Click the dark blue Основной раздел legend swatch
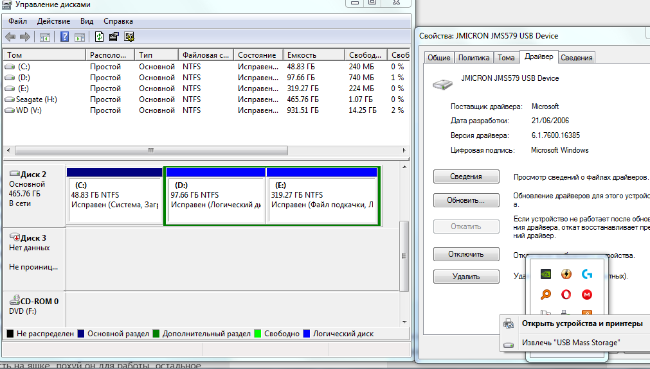The height and width of the screenshot is (369, 650). [81, 334]
